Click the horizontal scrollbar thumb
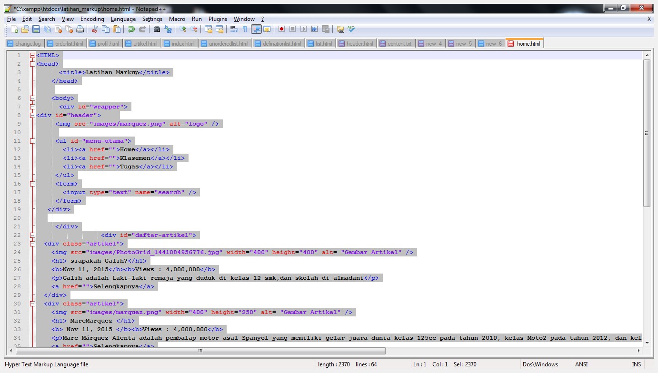658x373 pixels. (x=200, y=351)
